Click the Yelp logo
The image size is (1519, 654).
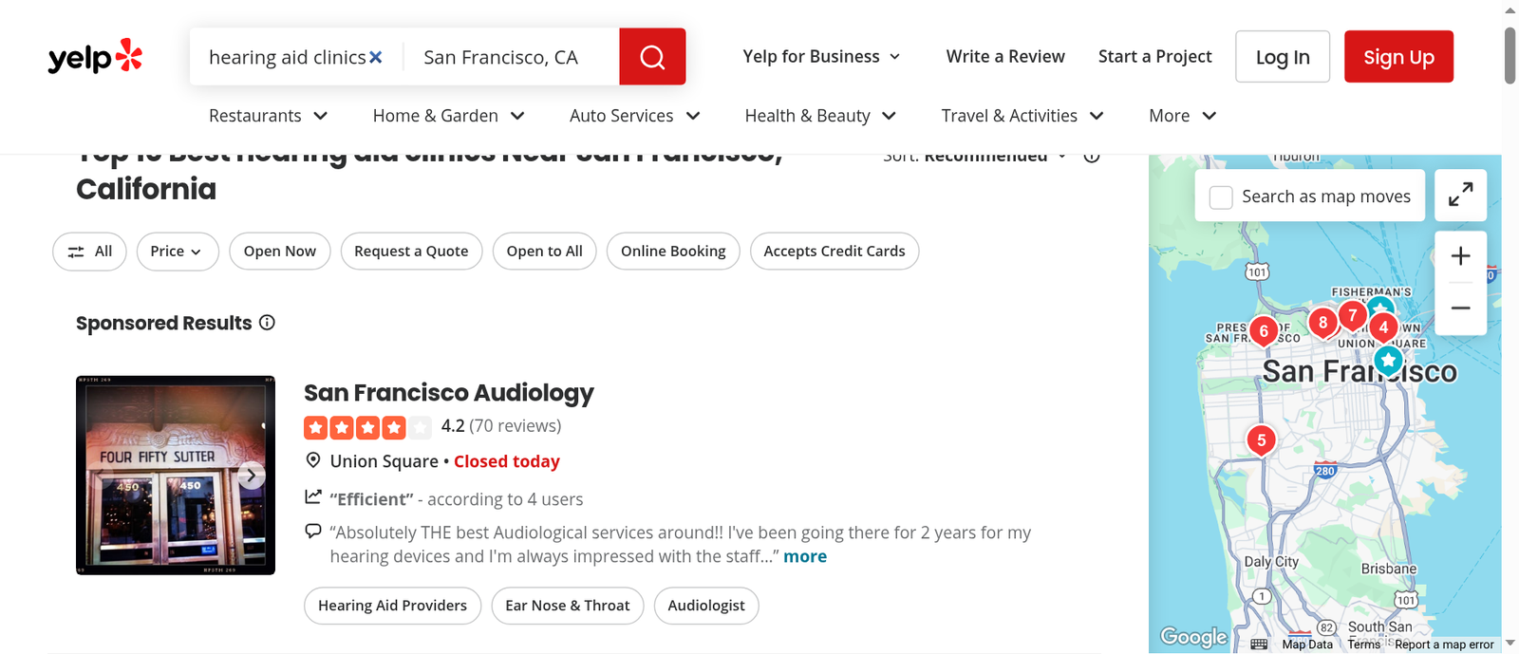[95, 57]
